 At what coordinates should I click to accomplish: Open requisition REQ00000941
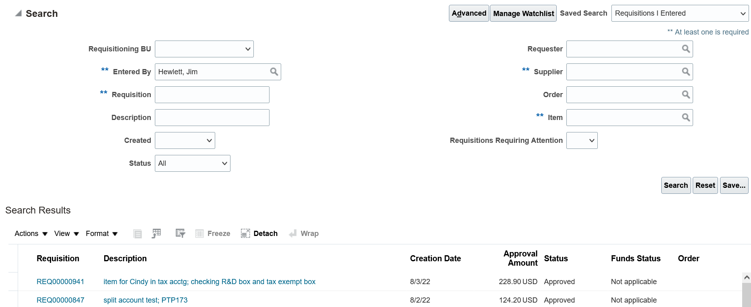click(60, 282)
